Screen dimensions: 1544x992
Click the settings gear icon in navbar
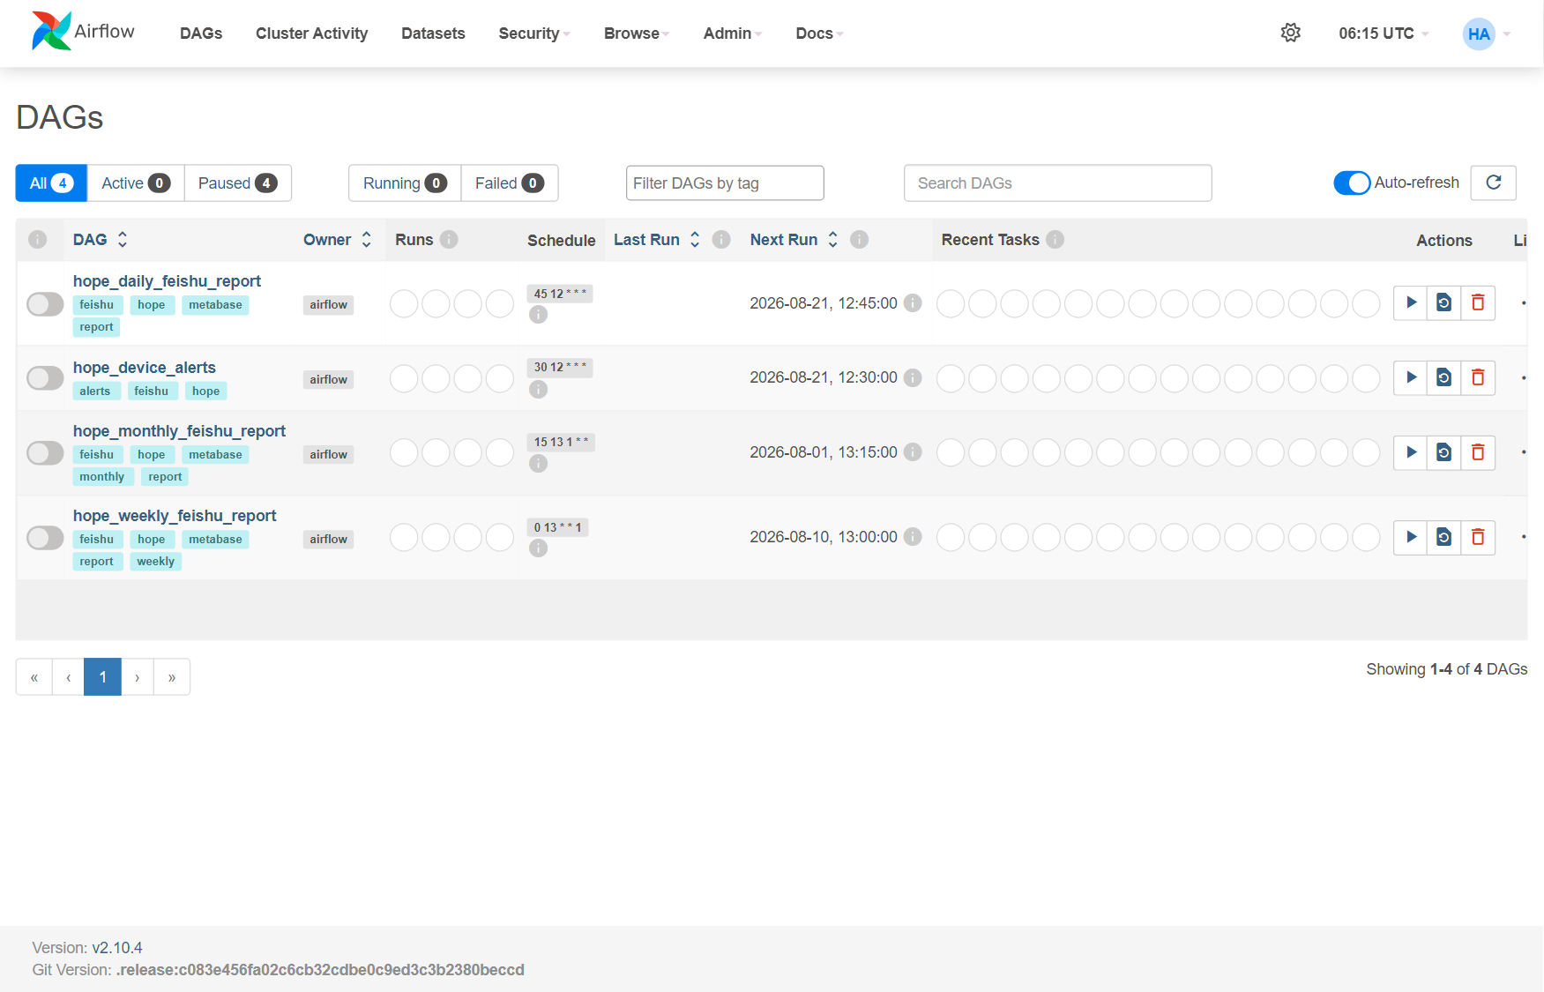coord(1290,34)
